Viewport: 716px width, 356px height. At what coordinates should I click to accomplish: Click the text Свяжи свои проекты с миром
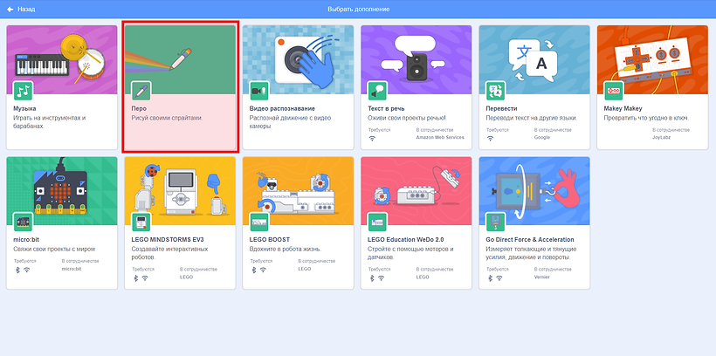(x=54, y=250)
